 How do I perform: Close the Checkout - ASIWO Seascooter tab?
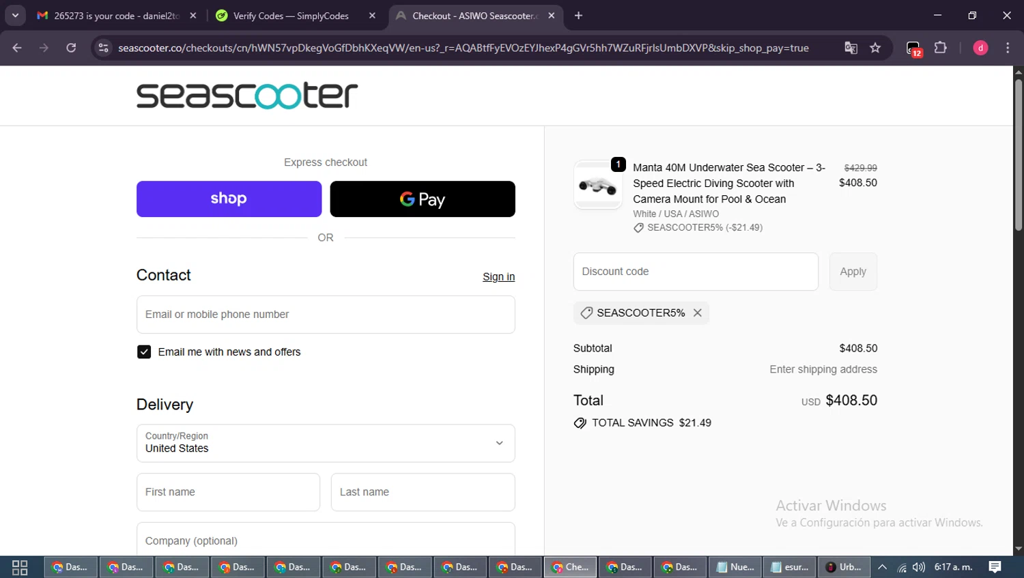coord(552,16)
